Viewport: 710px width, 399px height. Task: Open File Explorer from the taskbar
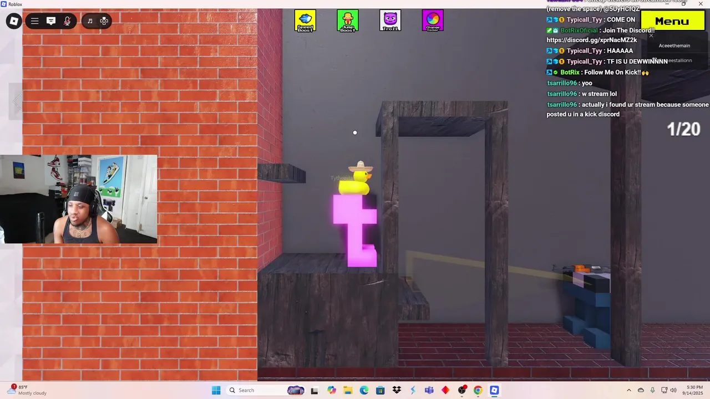tap(348, 390)
